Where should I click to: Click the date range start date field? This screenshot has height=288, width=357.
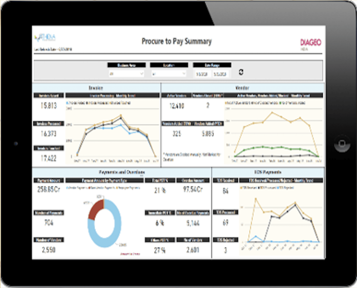pos(202,74)
